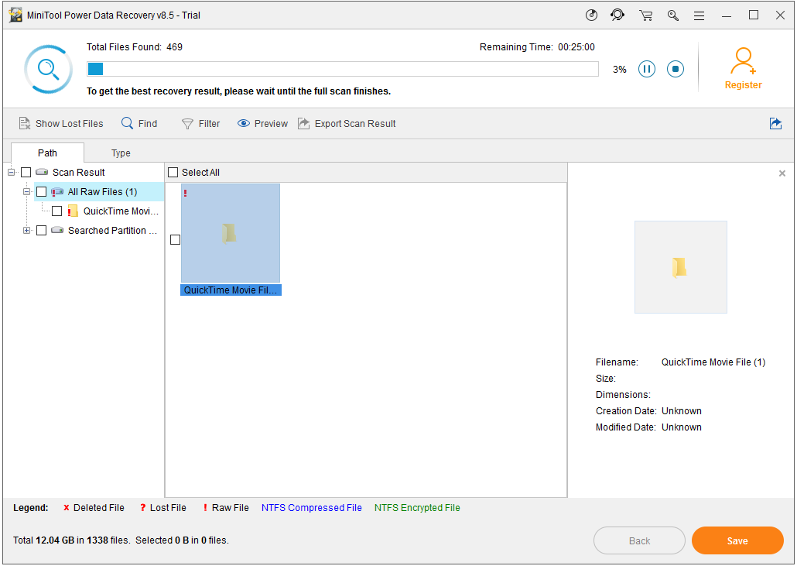Click the registration key icon
The height and width of the screenshot is (566, 797).
pyautogui.click(x=673, y=15)
